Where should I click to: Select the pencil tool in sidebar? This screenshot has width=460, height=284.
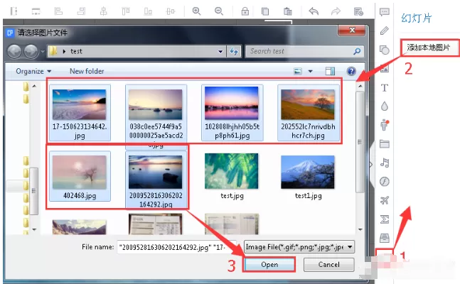tap(385, 31)
